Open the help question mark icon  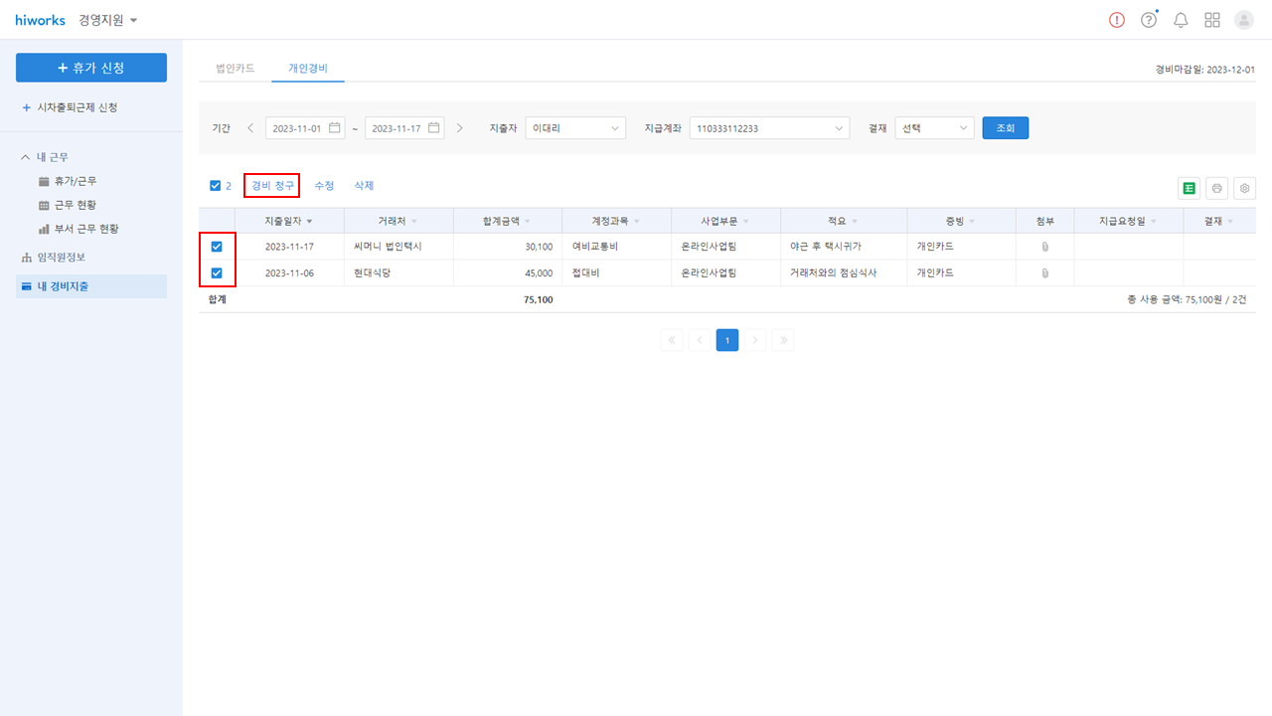click(1149, 20)
